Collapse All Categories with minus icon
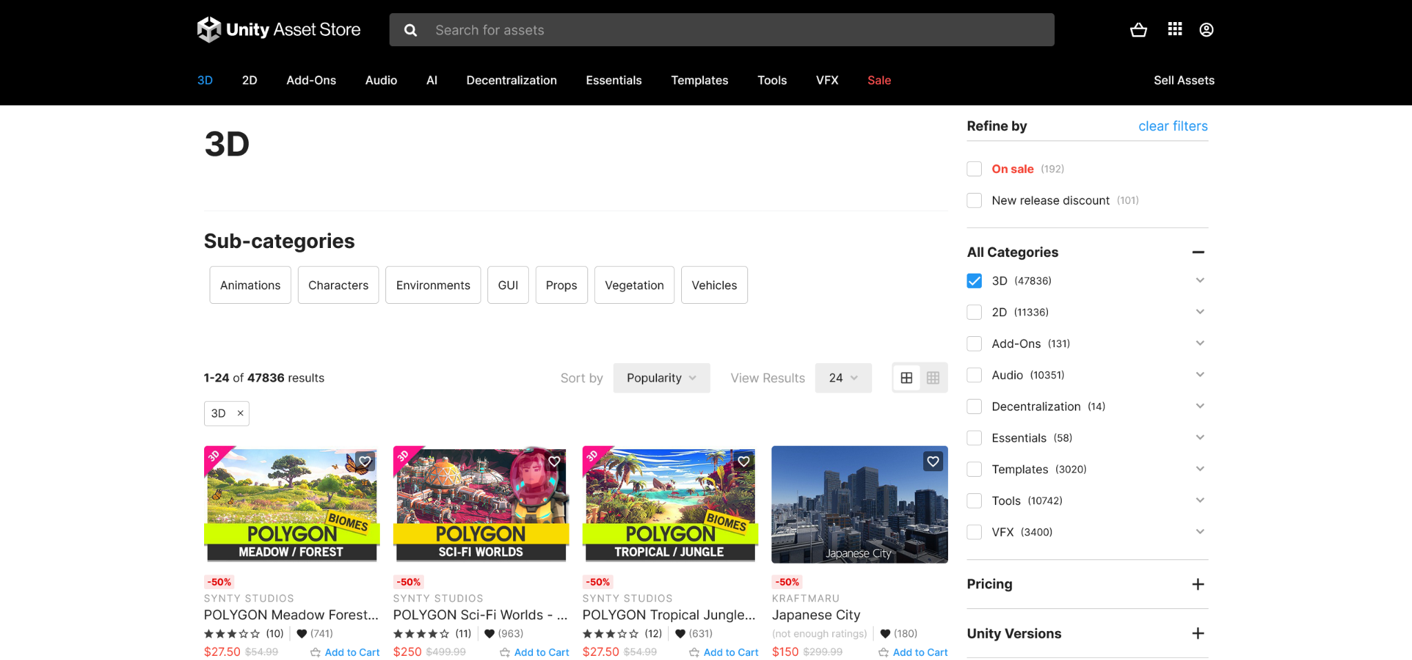This screenshot has width=1412, height=660. point(1198,252)
